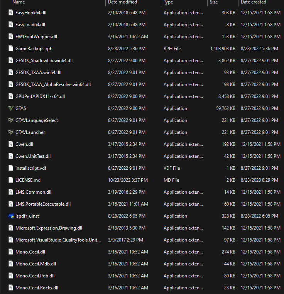Image resolution: width=284 pixels, height=294 pixels.
Task: Click the 10/23/2022 3:37 PM modified date
Action: pyautogui.click(x=128, y=180)
